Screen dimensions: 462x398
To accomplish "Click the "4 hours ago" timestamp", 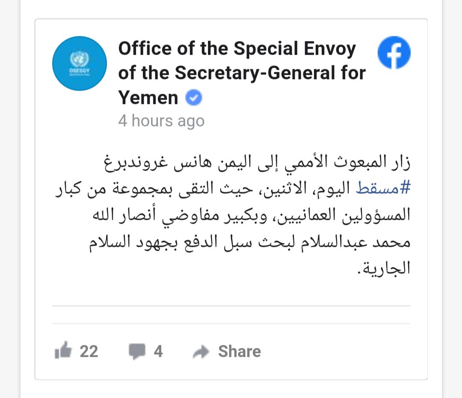I will pos(161,121).
